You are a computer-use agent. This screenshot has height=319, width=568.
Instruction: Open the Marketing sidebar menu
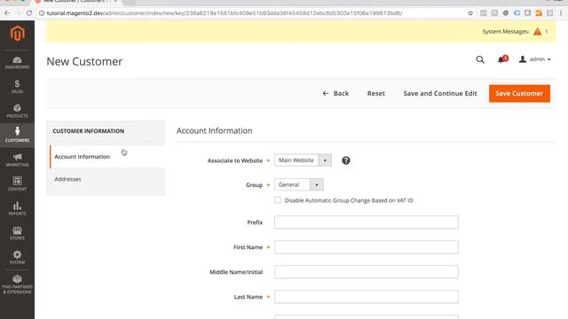(x=17, y=159)
